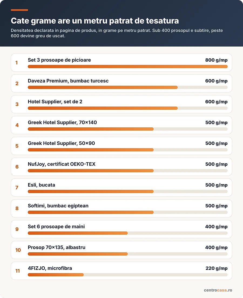The height and width of the screenshot is (298, 243).
Task: Open the centrocasa.ro site link
Action: (218, 290)
